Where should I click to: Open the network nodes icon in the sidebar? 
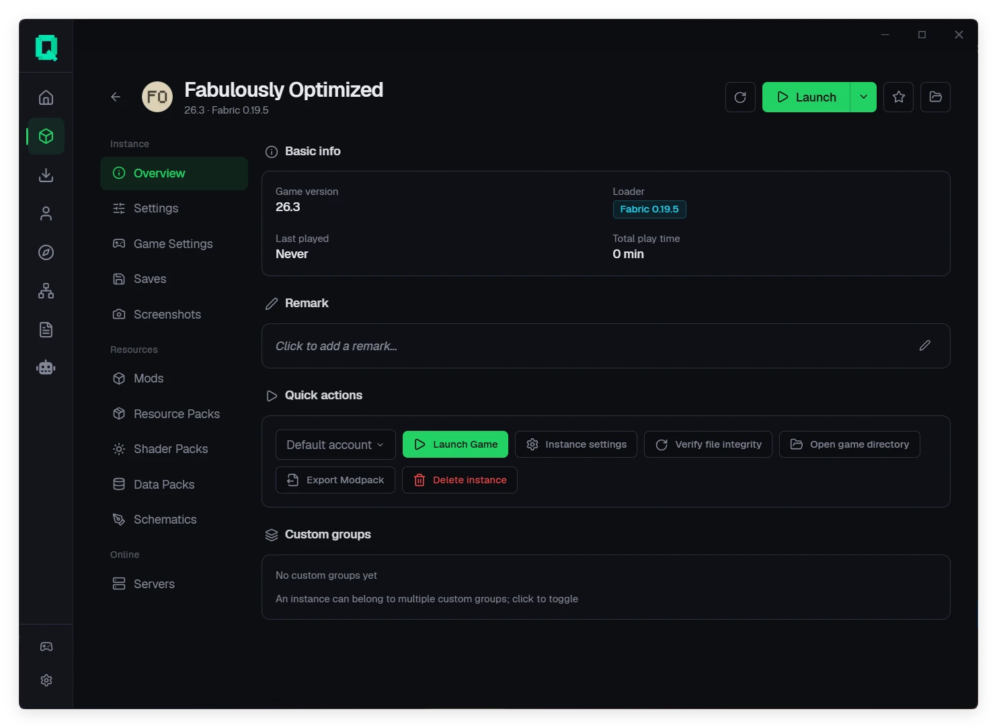pos(46,291)
